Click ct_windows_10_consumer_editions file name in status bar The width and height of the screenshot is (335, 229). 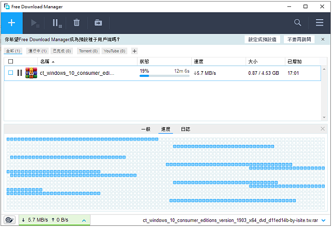[231, 220]
